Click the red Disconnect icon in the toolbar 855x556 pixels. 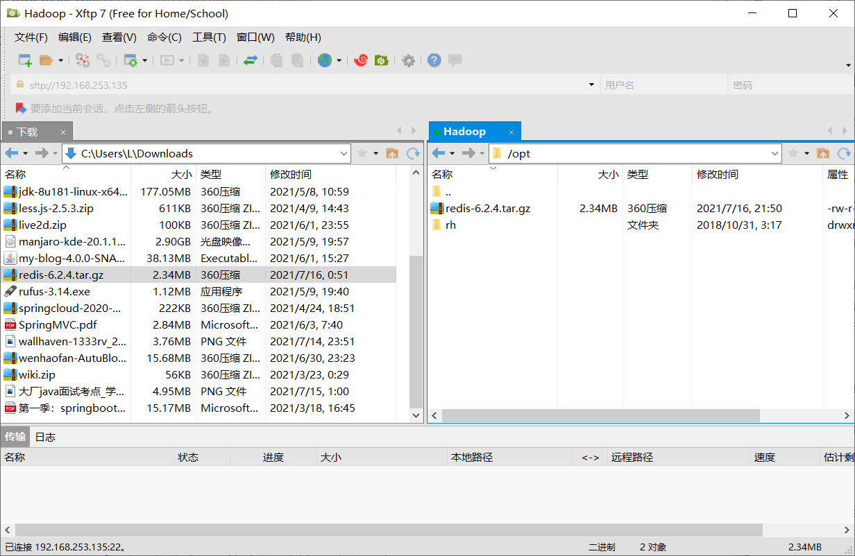tap(83, 60)
